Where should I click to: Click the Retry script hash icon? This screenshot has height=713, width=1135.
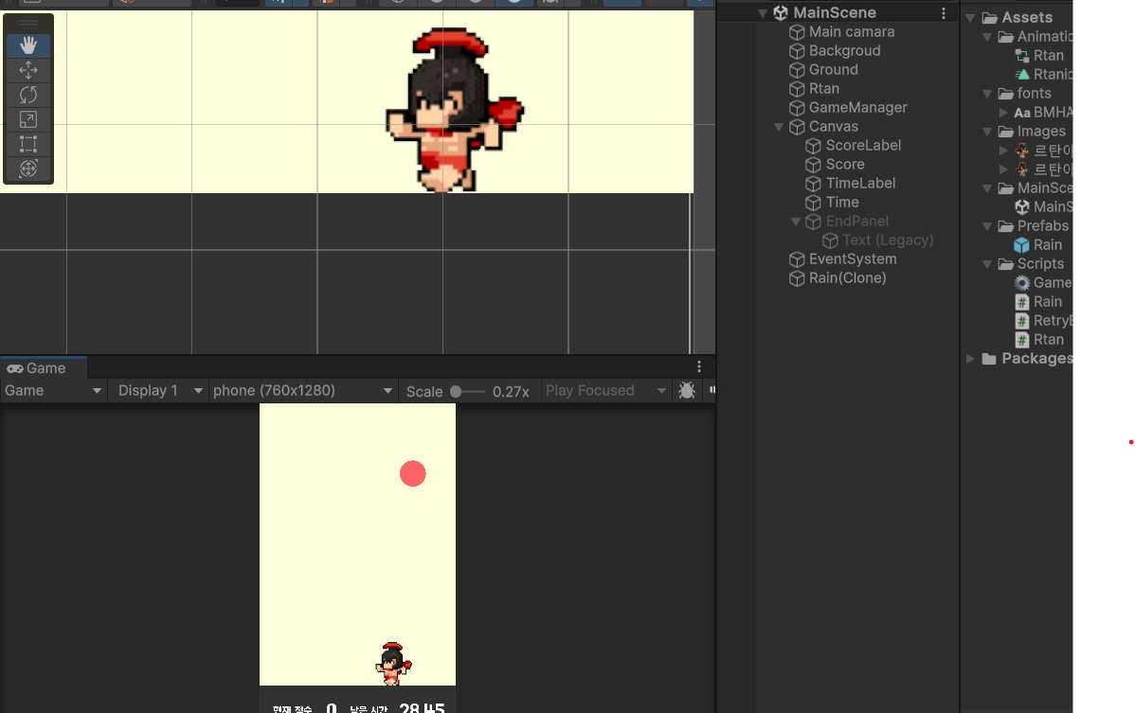pos(1022,321)
